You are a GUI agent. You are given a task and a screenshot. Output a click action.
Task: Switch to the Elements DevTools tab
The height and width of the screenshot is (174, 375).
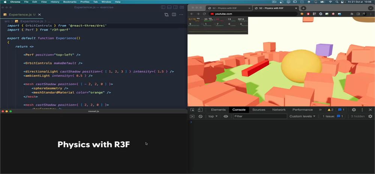pyautogui.click(x=218, y=110)
